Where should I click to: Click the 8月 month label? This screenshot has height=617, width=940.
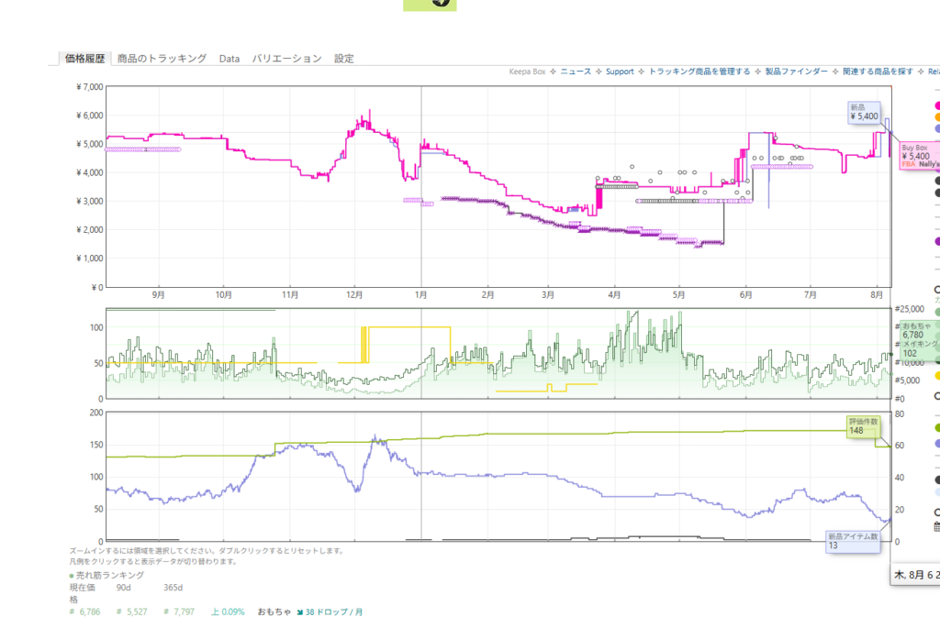pyautogui.click(x=877, y=295)
